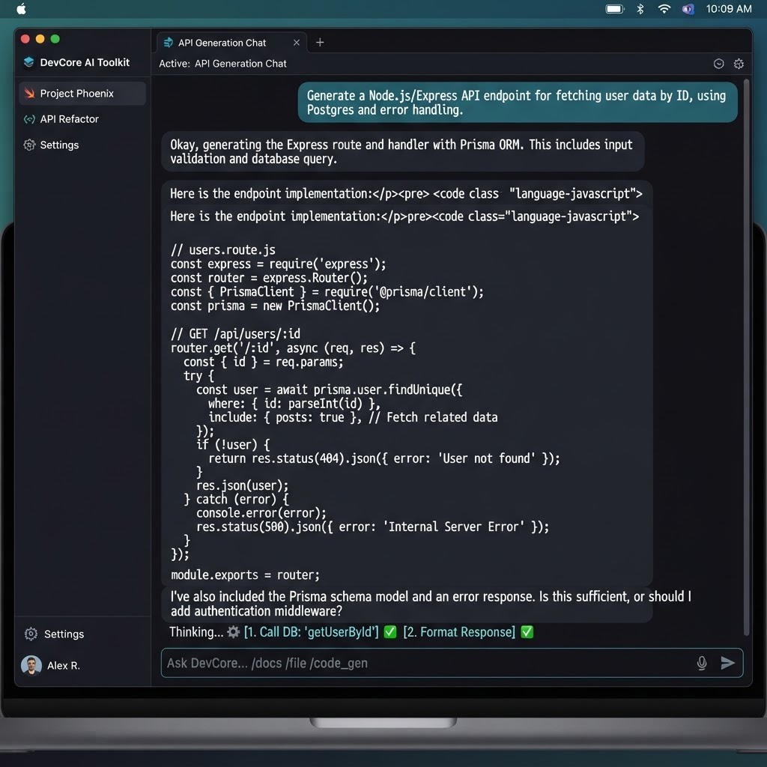Click the DevCore AI Toolkit logo icon
The image size is (767, 767).
click(x=29, y=62)
